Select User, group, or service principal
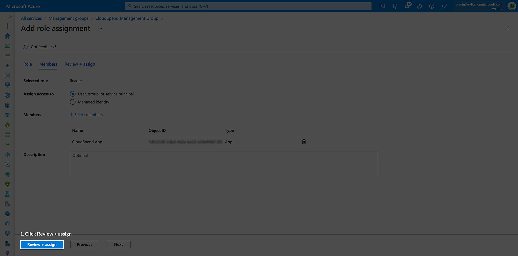Viewport: 518px width, 256px height. [x=73, y=94]
